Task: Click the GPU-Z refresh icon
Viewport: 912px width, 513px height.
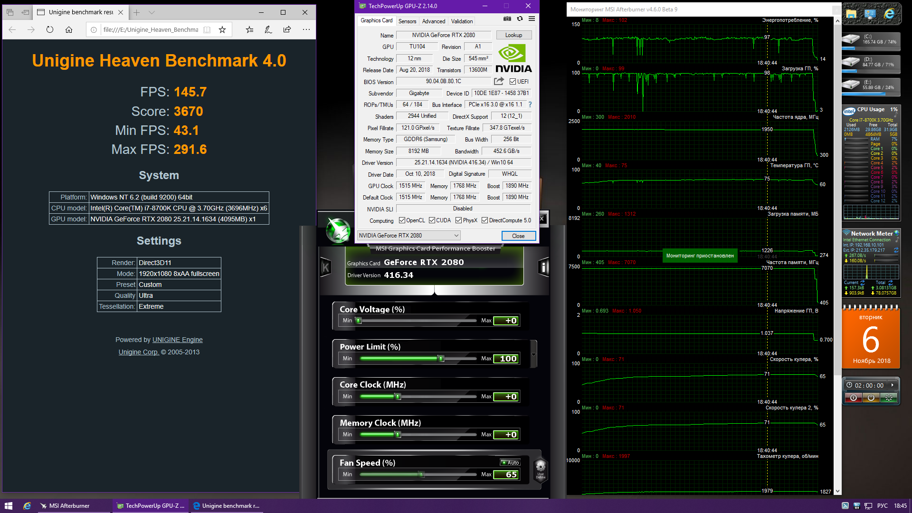Action: coord(520,19)
